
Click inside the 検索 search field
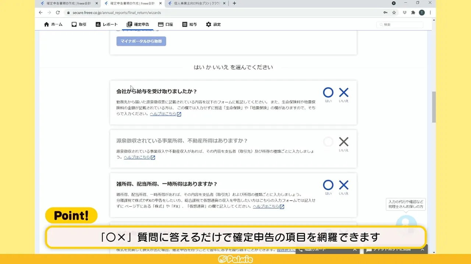pos(399,24)
